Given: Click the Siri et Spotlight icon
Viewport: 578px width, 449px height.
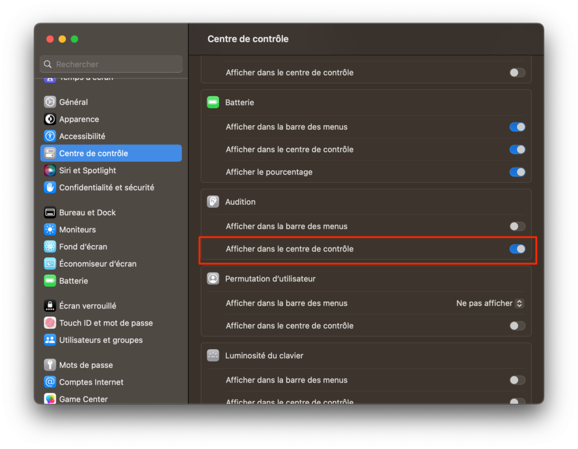Looking at the screenshot, I should 50,170.
